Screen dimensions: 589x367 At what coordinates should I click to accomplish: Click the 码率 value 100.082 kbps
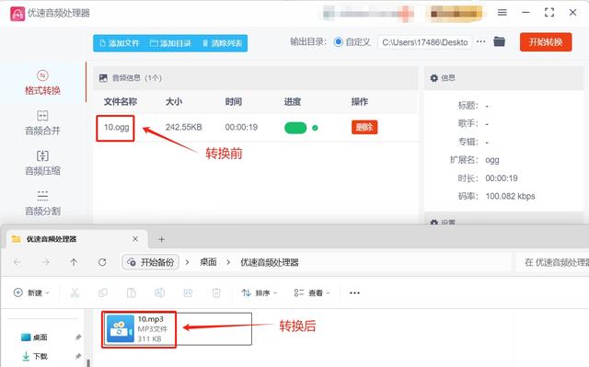tap(510, 196)
